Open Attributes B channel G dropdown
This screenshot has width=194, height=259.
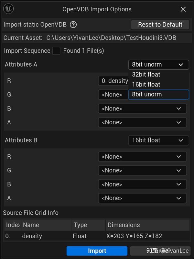[142, 170]
